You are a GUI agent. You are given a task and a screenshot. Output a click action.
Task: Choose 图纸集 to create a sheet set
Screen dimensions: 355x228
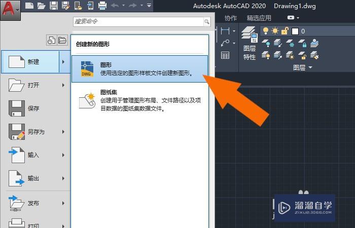pos(139,100)
